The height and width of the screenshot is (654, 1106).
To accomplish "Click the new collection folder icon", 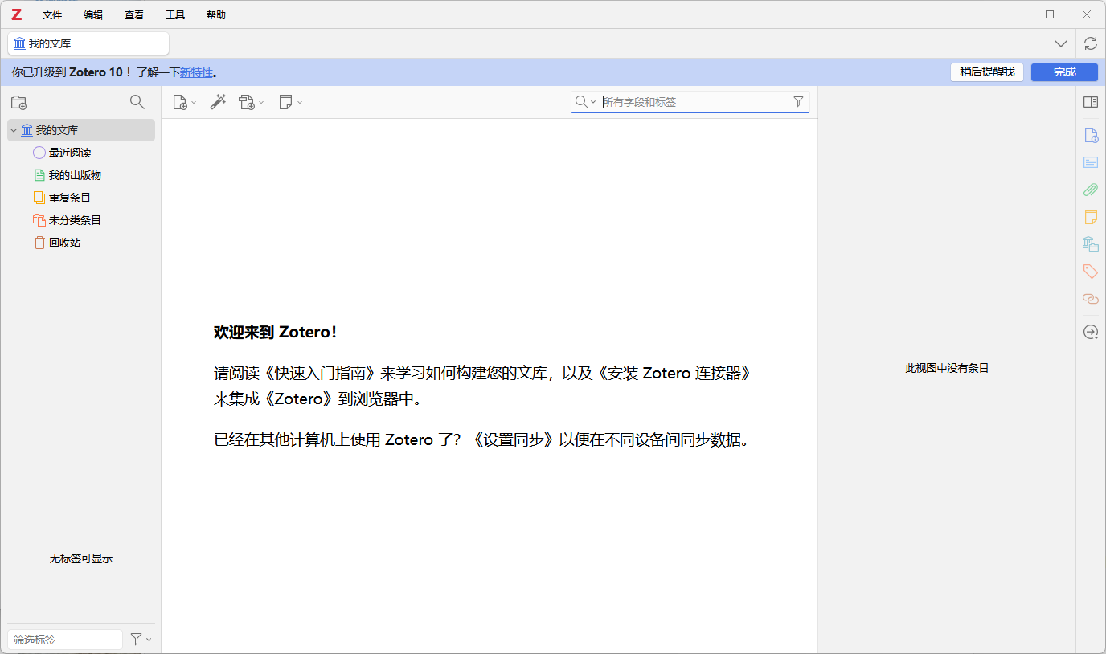I will [x=18, y=103].
